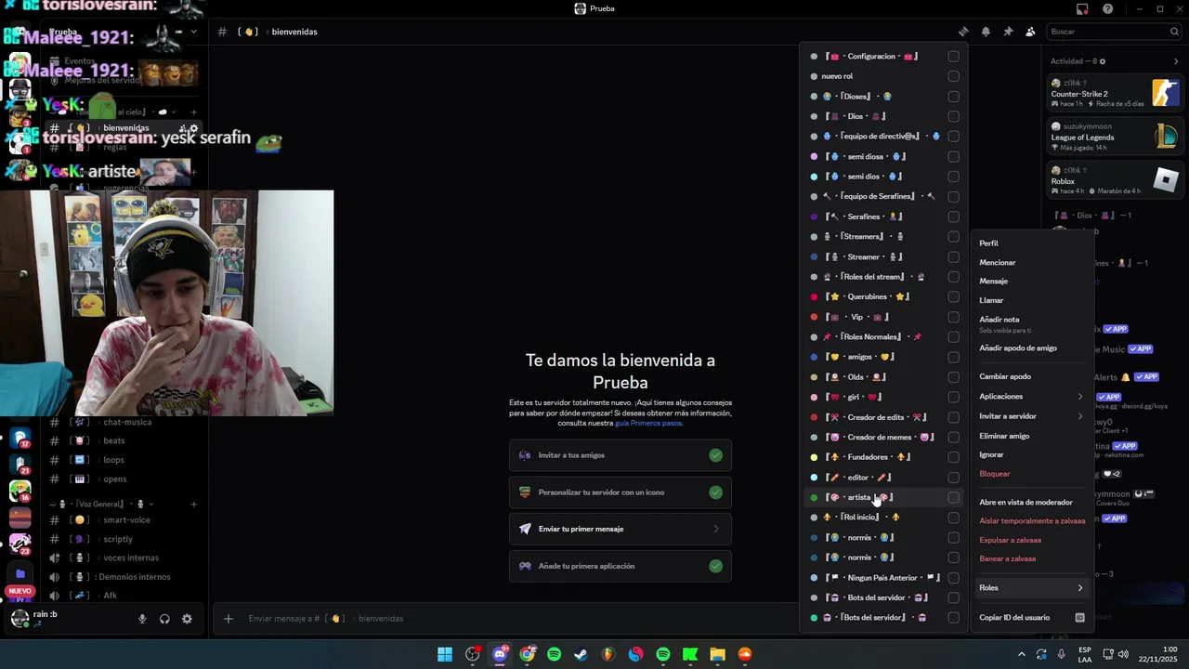Expand the Invitar a servidor submenu
The width and height of the screenshot is (1189, 669).
pyautogui.click(x=1031, y=416)
